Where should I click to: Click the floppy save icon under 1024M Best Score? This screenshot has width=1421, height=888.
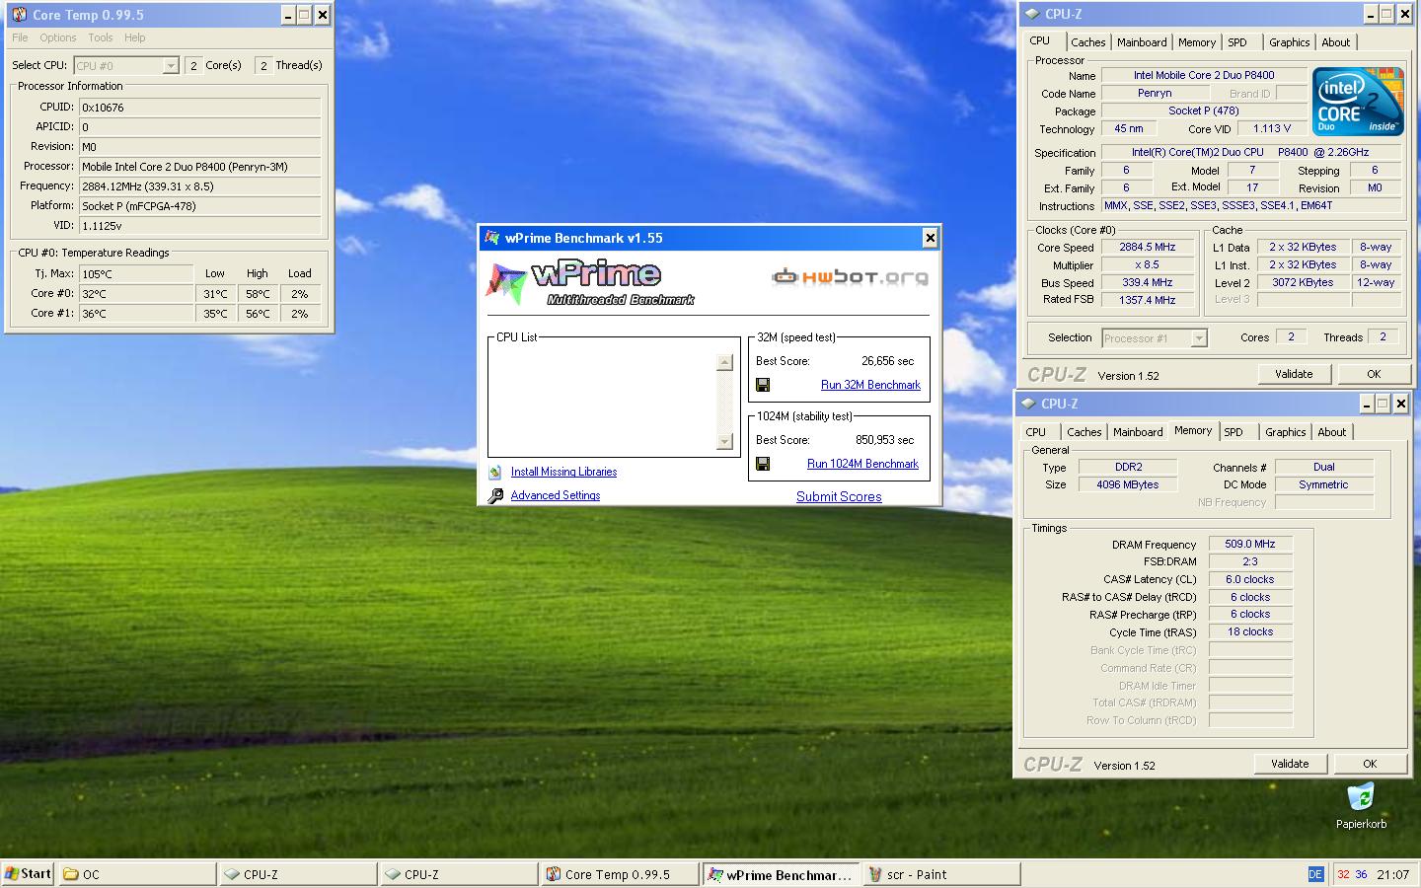[763, 464]
